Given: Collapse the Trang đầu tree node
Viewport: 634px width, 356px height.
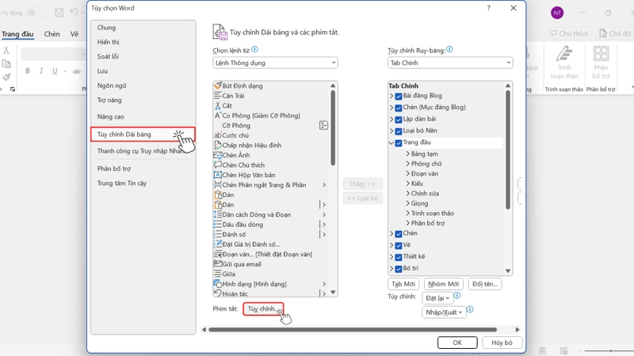Looking at the screenshot, I should pos(391,142).
